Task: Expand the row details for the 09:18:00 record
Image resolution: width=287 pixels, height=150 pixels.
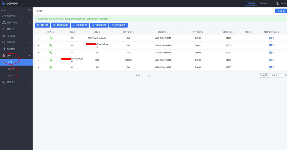Action: pos(39,60)
